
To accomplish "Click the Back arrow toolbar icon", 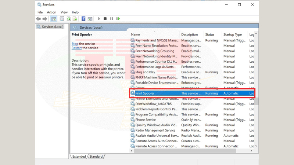I will pyautogui.click(x=39, y=19).
